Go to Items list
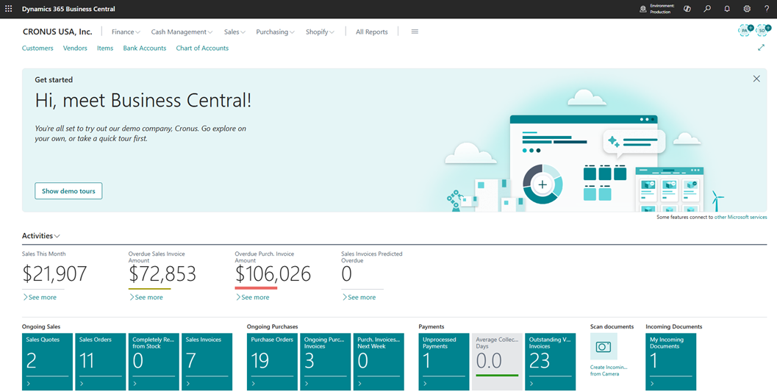This screenshot has width=777, height=391. coord(105,48)
